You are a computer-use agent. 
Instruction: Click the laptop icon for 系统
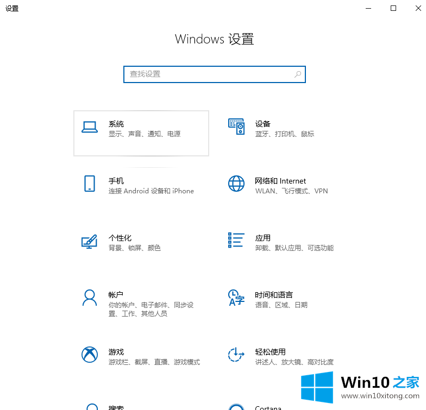90,127
